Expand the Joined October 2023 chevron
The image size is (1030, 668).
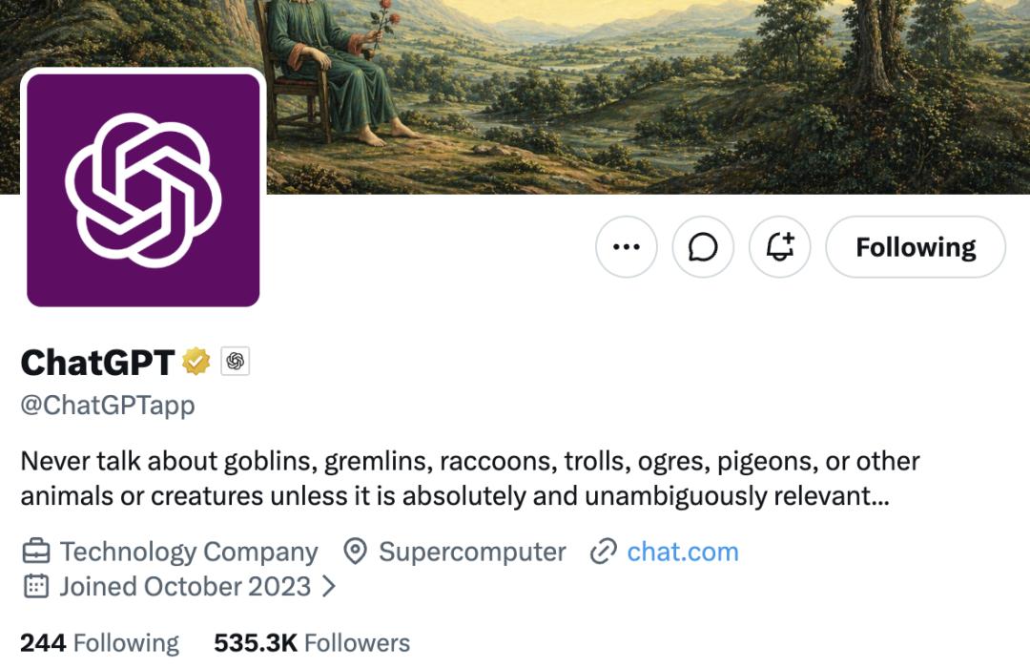click(329, 586)
